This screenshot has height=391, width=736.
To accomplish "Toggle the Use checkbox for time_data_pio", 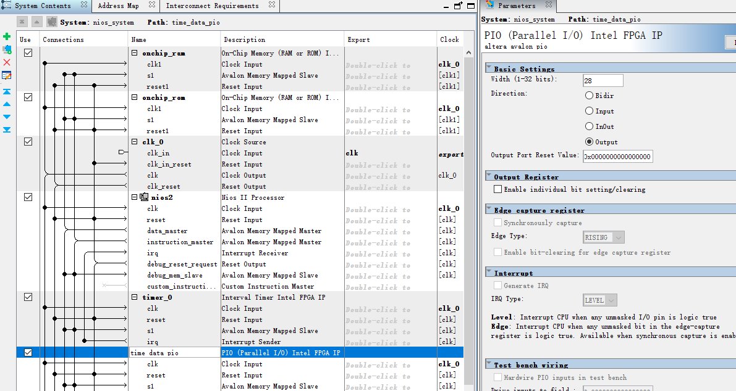I will point(28,353).
